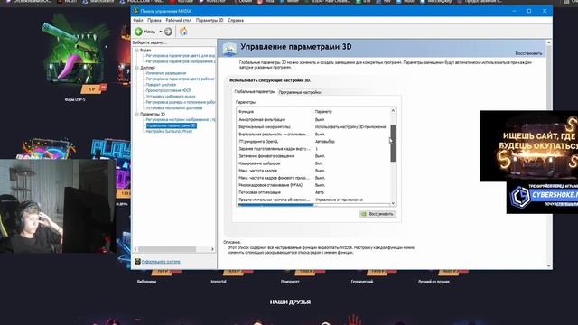The image size is (578, 325).
Task: Open Регулировка параметров цвета для видео
Action: pyautogui.click(x=181, y=56)
